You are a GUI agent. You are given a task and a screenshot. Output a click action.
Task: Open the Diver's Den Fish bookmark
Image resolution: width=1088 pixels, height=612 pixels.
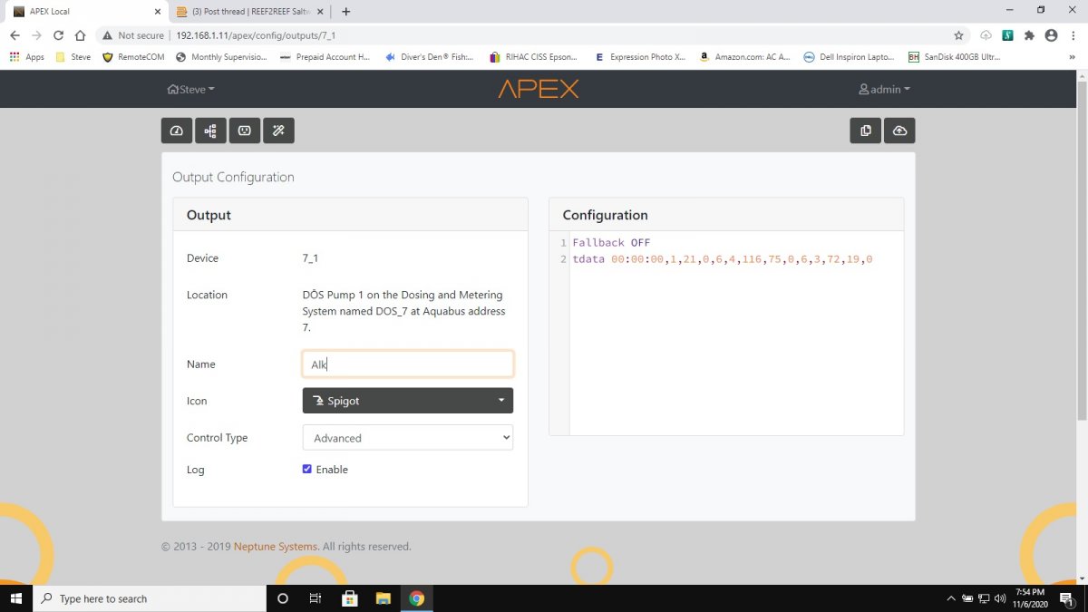[429, 57]
